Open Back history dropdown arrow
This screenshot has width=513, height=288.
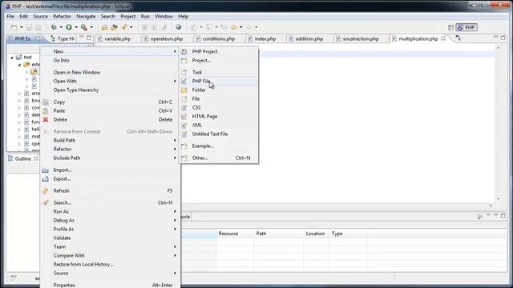(240, 27)
